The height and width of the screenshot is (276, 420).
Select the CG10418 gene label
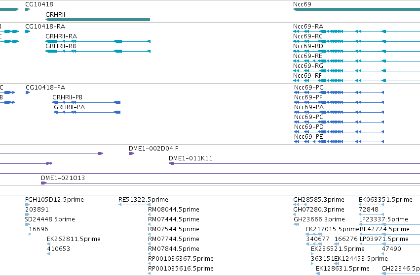tap(39, 4)
